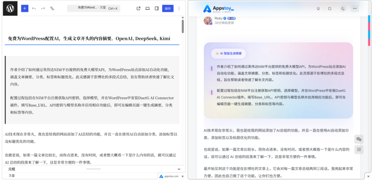Open the WordPress editor options menu
Screen dimensions: 373x181
[x=179, y=9]
